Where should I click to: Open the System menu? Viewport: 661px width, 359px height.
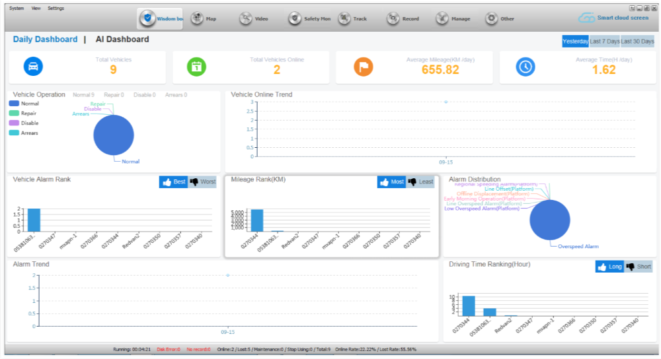click(17, 8)
